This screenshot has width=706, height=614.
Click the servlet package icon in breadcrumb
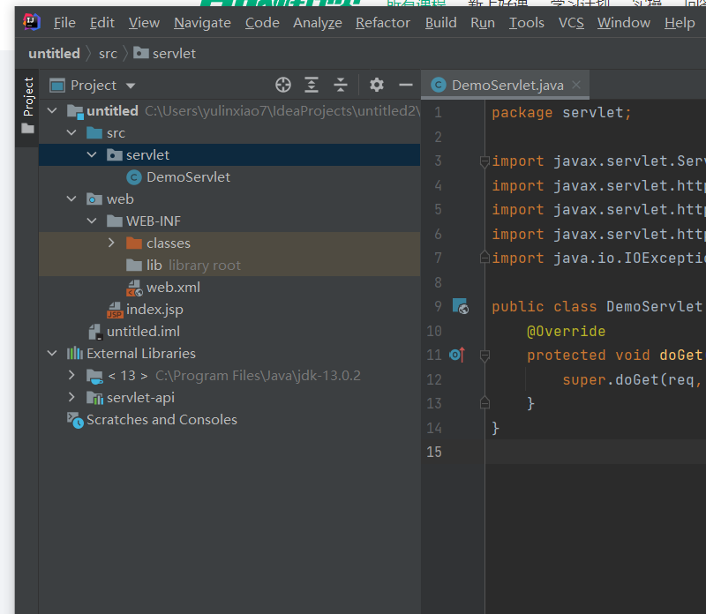click(141, 53)
